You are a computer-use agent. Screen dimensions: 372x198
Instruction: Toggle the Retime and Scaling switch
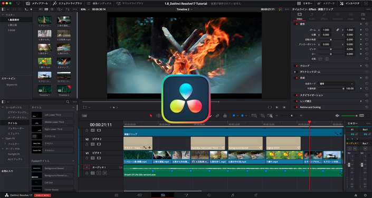click(x=296, y=107)
